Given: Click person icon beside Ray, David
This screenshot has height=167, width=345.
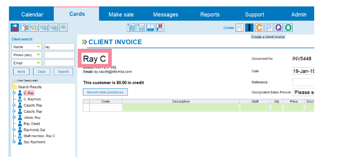Looking at the screenshot, I should click(20, 124).
